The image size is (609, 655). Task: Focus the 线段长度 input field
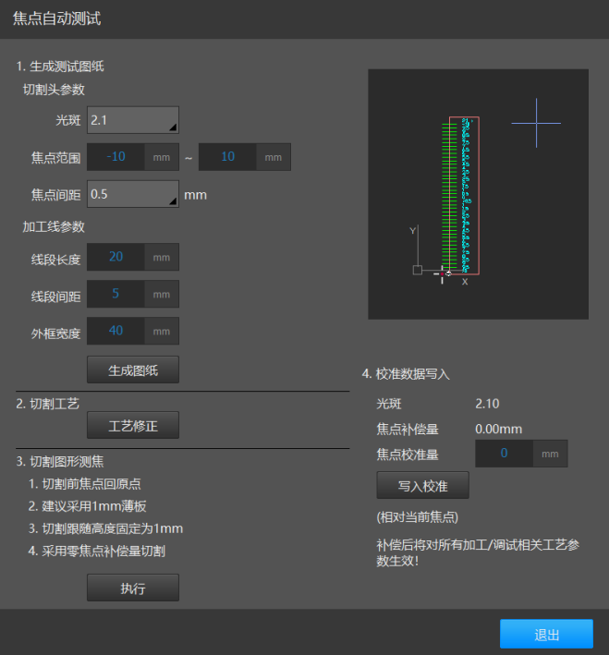click(x=116, y=257)
